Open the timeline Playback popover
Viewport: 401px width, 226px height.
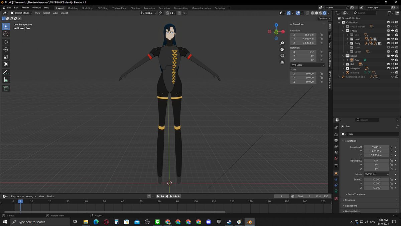pos(17,196)
